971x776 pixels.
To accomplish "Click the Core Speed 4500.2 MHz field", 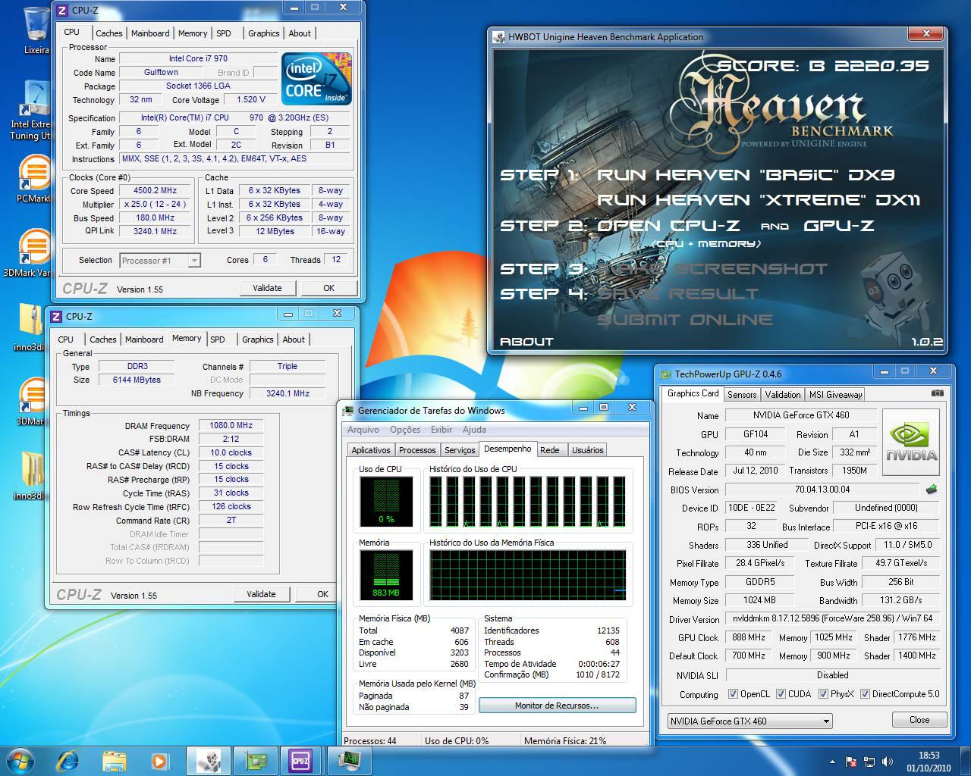I will pos(156,191).
